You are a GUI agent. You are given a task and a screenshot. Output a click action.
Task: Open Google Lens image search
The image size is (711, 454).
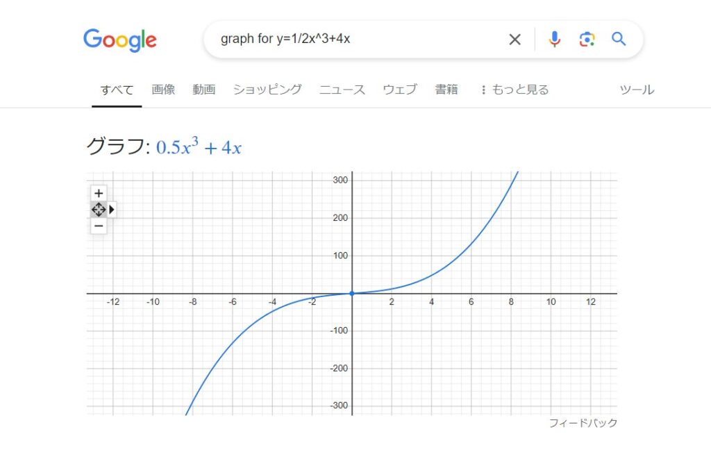click(587, 40)
